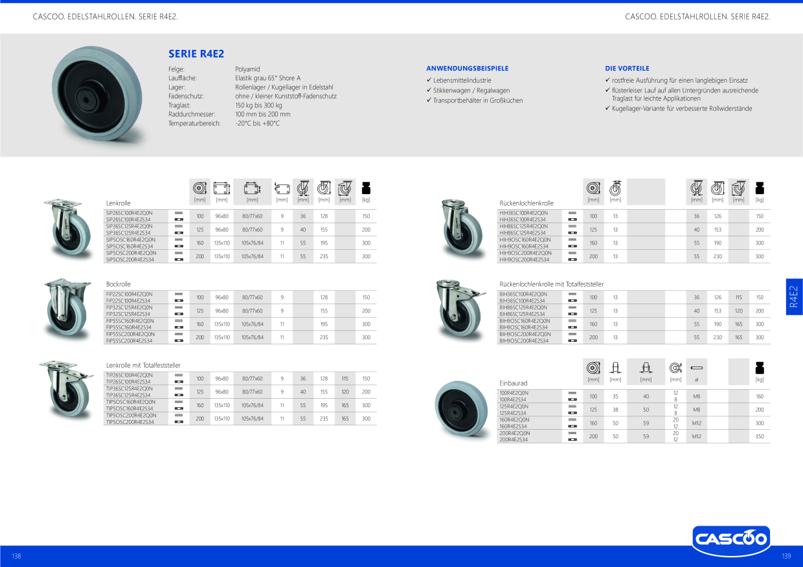Click the brake swing radius icon in Lenkrolle header
The height and width of the screenshot is (567, 803).
[x=345, y=188]
